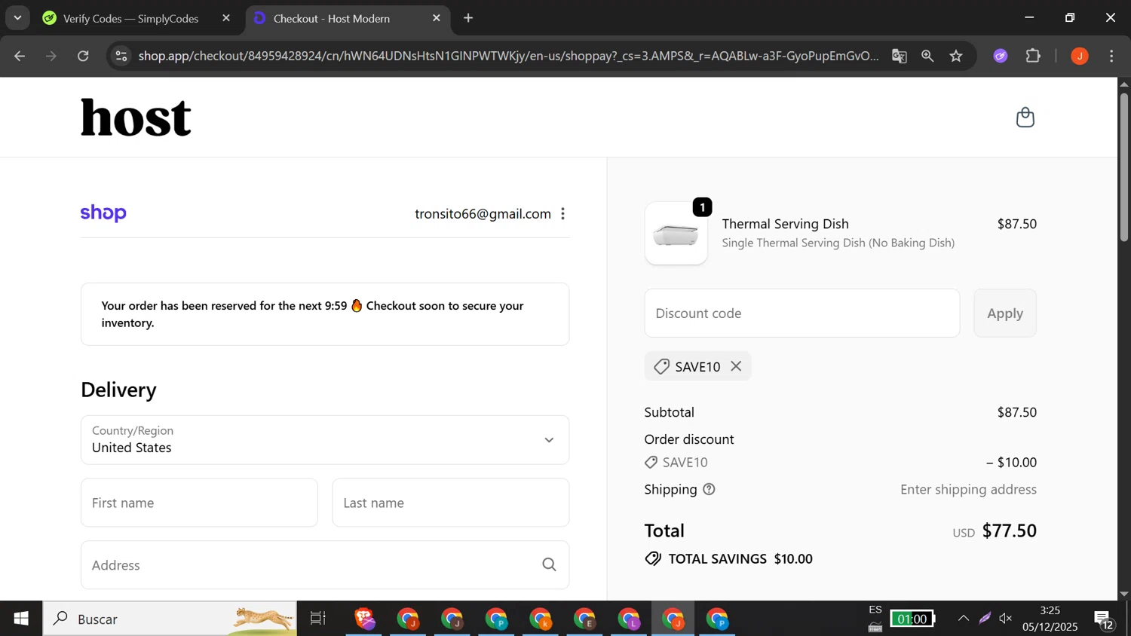This screenshot has width=1131, height=636.
Task: Click the Discount code field
Action: [x=802, y=313]
